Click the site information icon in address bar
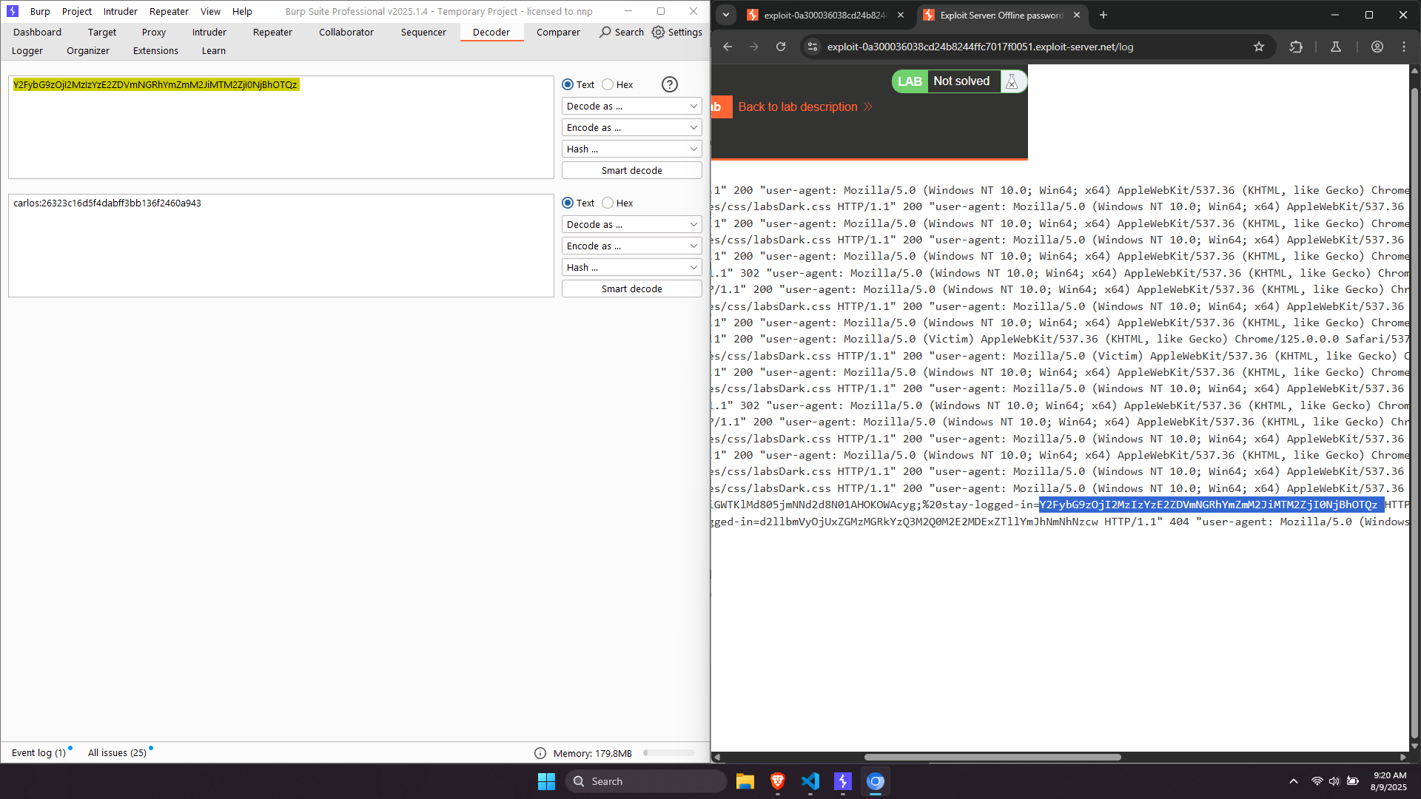 coord(813,47)
